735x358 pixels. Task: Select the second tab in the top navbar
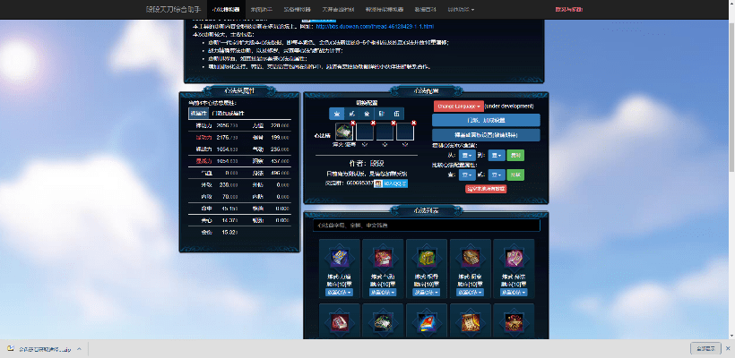coord(262,10)
